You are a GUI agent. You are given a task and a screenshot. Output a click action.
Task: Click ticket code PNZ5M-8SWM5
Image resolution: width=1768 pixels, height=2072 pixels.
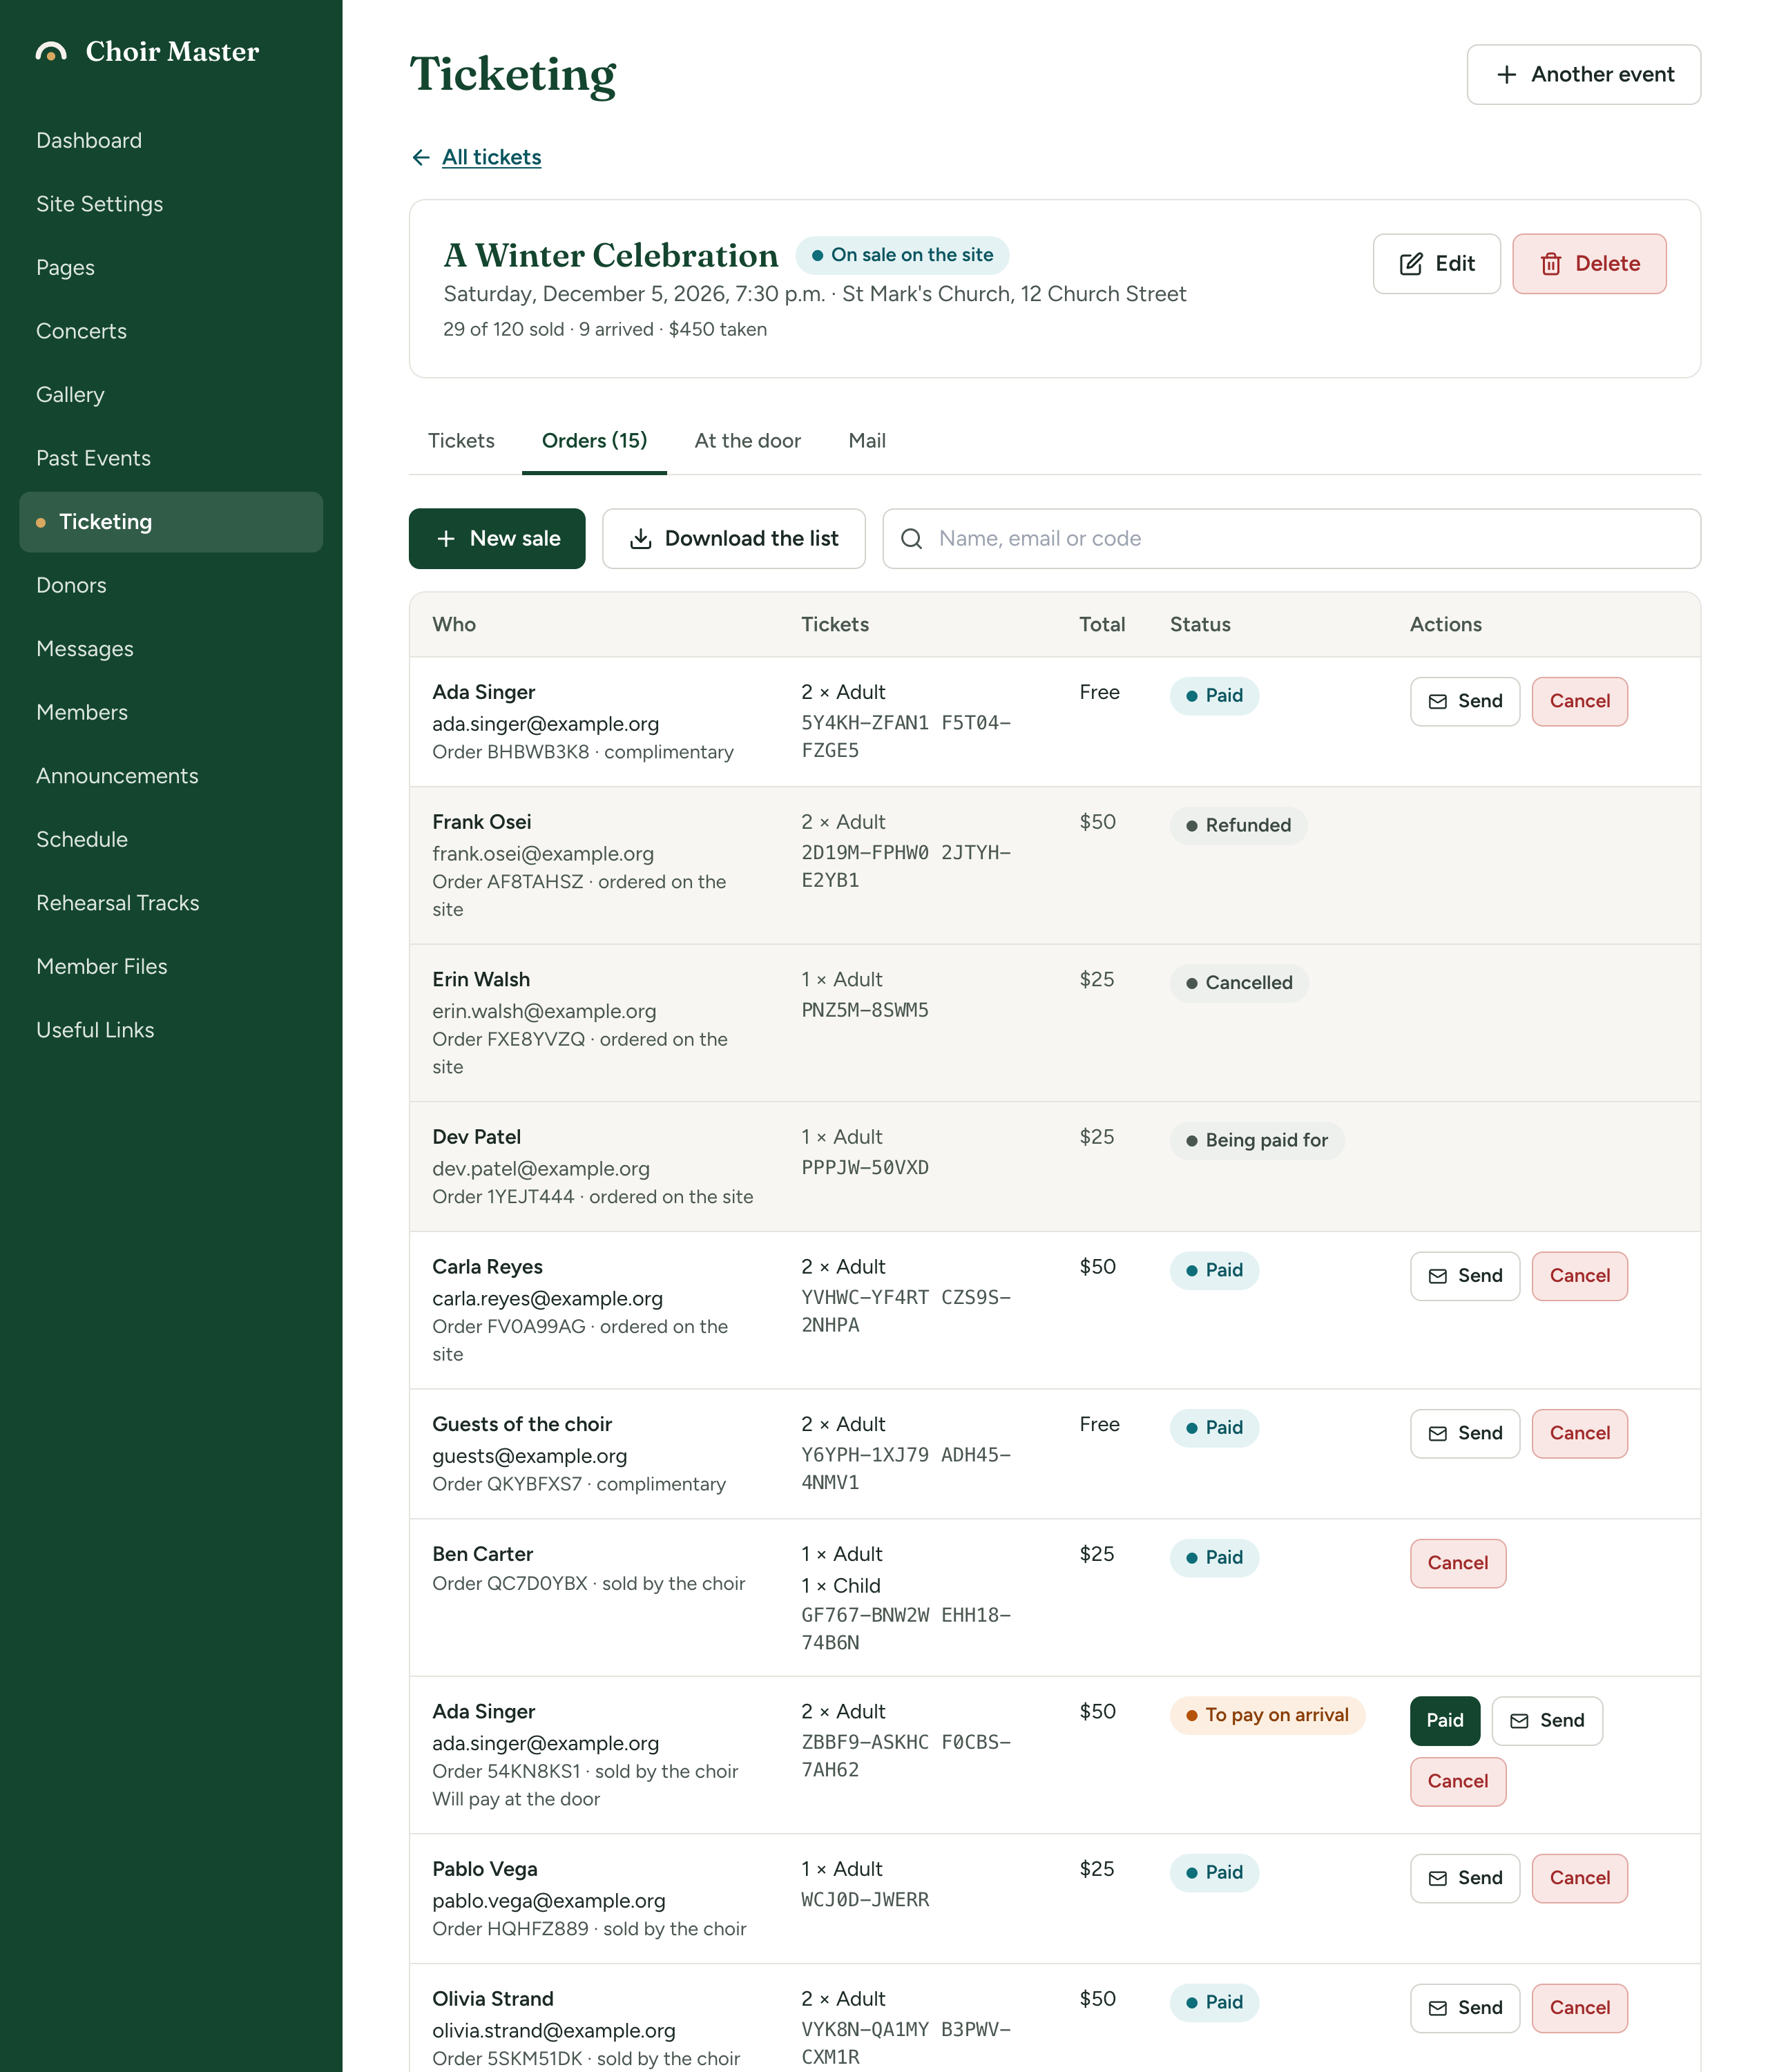tap(864, 1011)
